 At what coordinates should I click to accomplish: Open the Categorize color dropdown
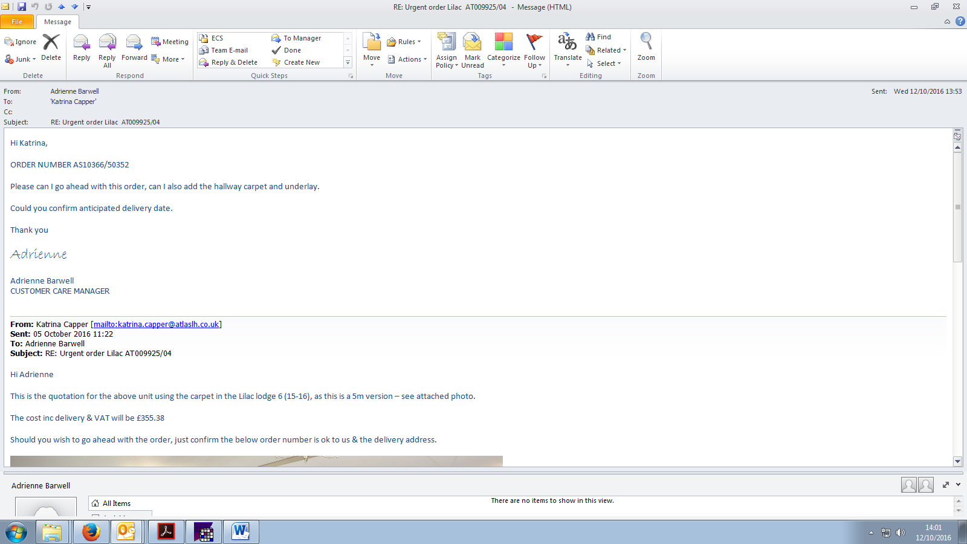tap(503, 50)
